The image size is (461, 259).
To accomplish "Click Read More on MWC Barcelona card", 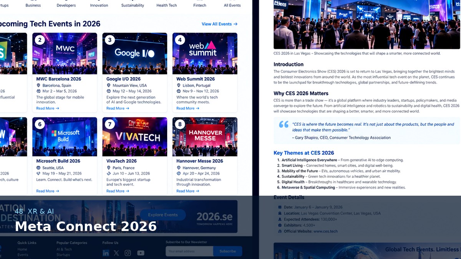I will (48, 108).
